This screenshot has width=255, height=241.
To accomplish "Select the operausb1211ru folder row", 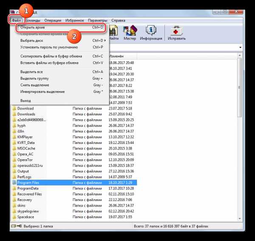I will pyautogui.click(x=74, y=165).
